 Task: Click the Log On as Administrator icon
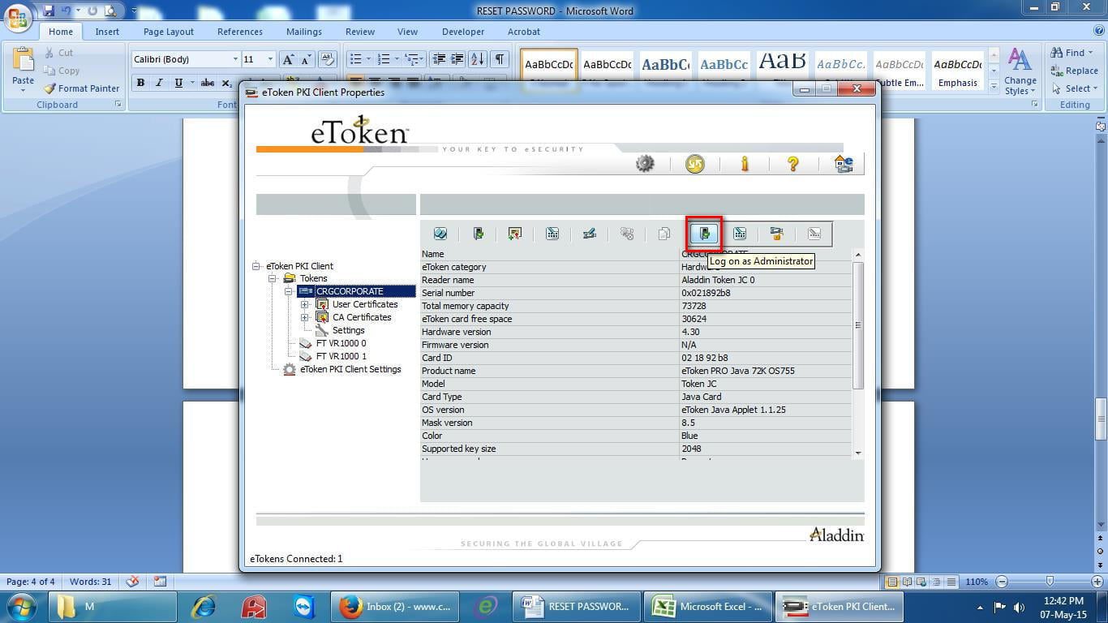click(x=702, y=234)
